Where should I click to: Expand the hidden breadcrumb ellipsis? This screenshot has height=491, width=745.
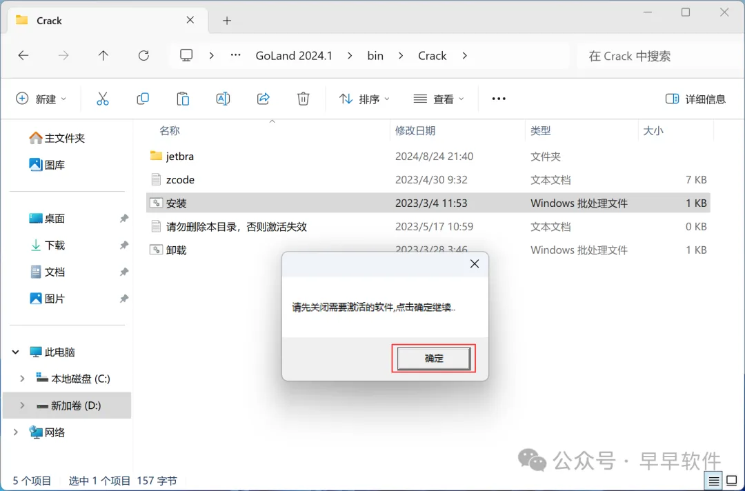[x=235, y=56]
